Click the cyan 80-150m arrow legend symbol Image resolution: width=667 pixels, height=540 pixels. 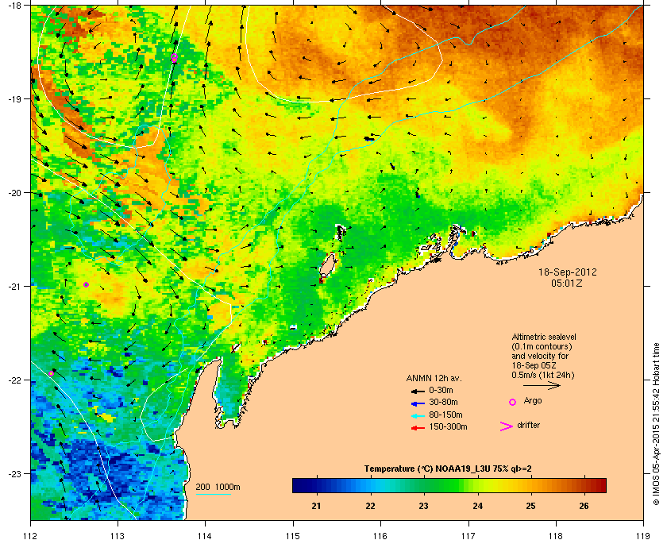[x=418, y=415]
